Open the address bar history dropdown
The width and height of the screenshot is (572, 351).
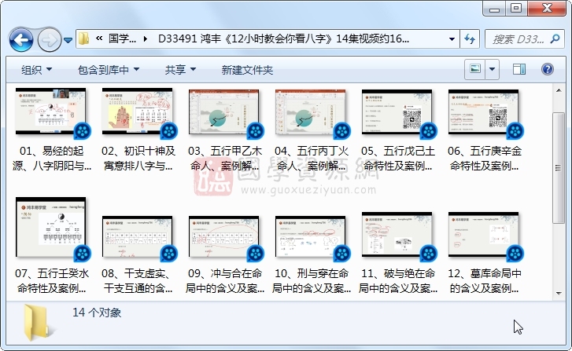452,39
